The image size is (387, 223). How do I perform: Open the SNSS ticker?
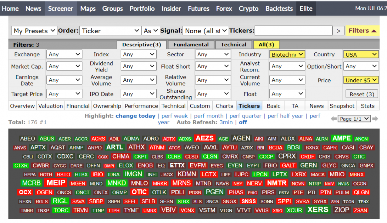pyautogui.click(x=248, y=201)
